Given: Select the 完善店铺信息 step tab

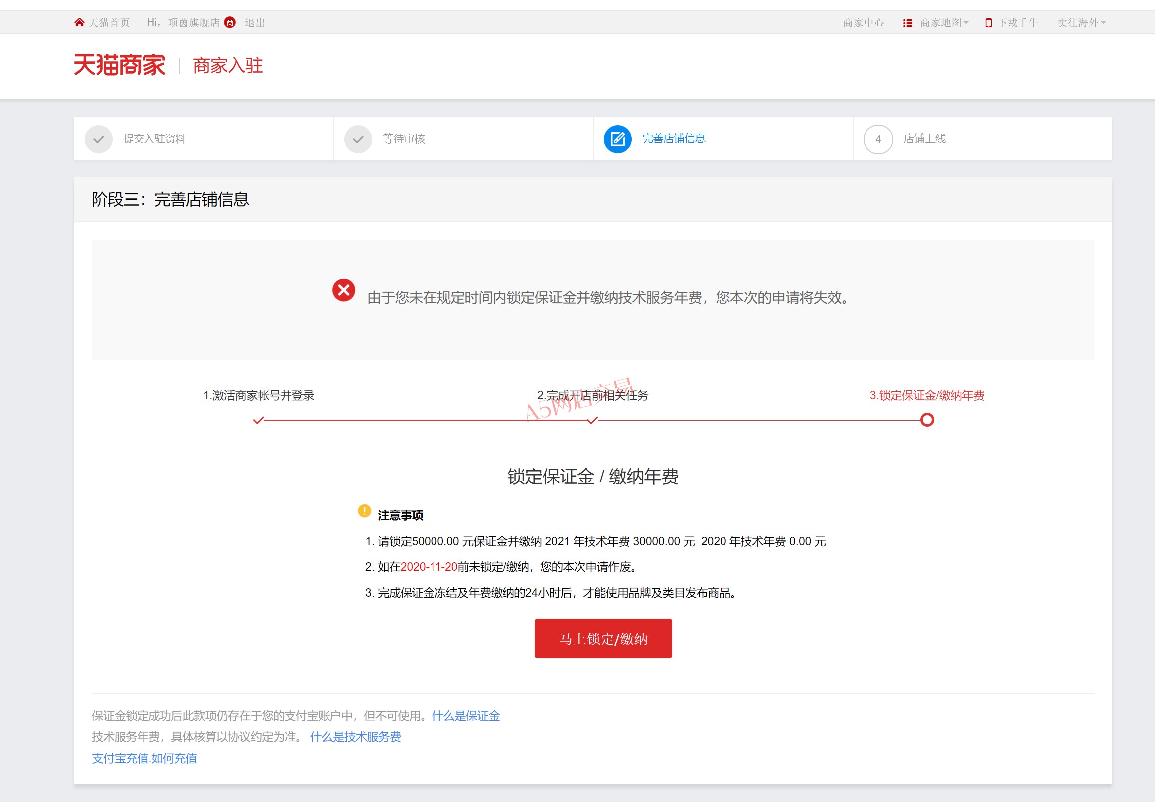Looking at the screenshot, I should [723, 139].
